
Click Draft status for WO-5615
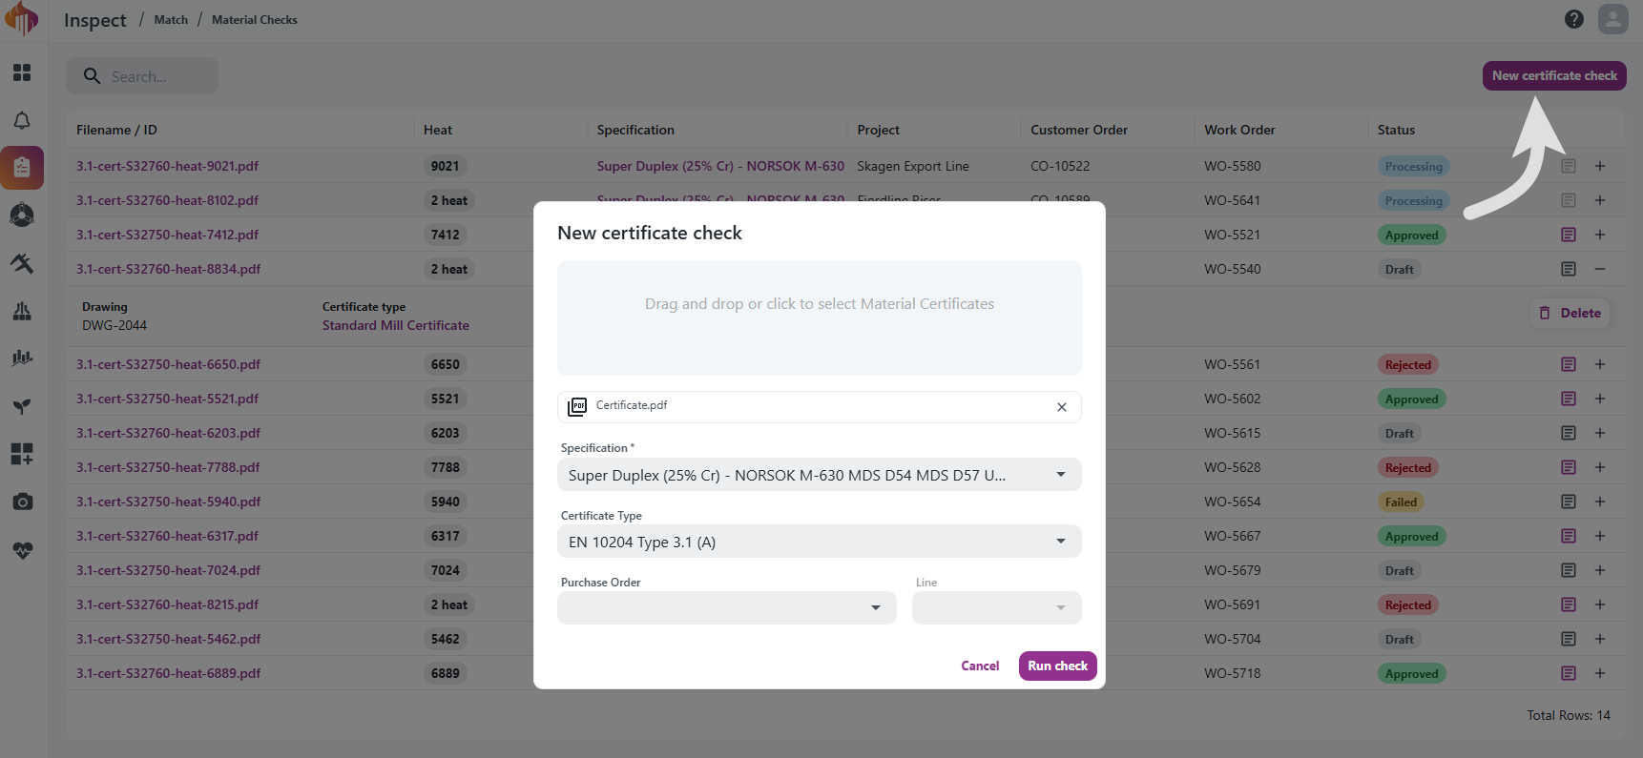(x=1400, y=433)
